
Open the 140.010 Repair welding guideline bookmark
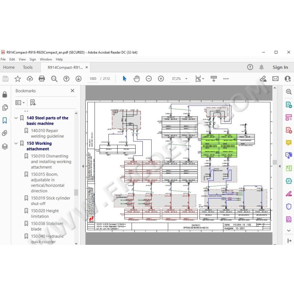tap(47, 133)
